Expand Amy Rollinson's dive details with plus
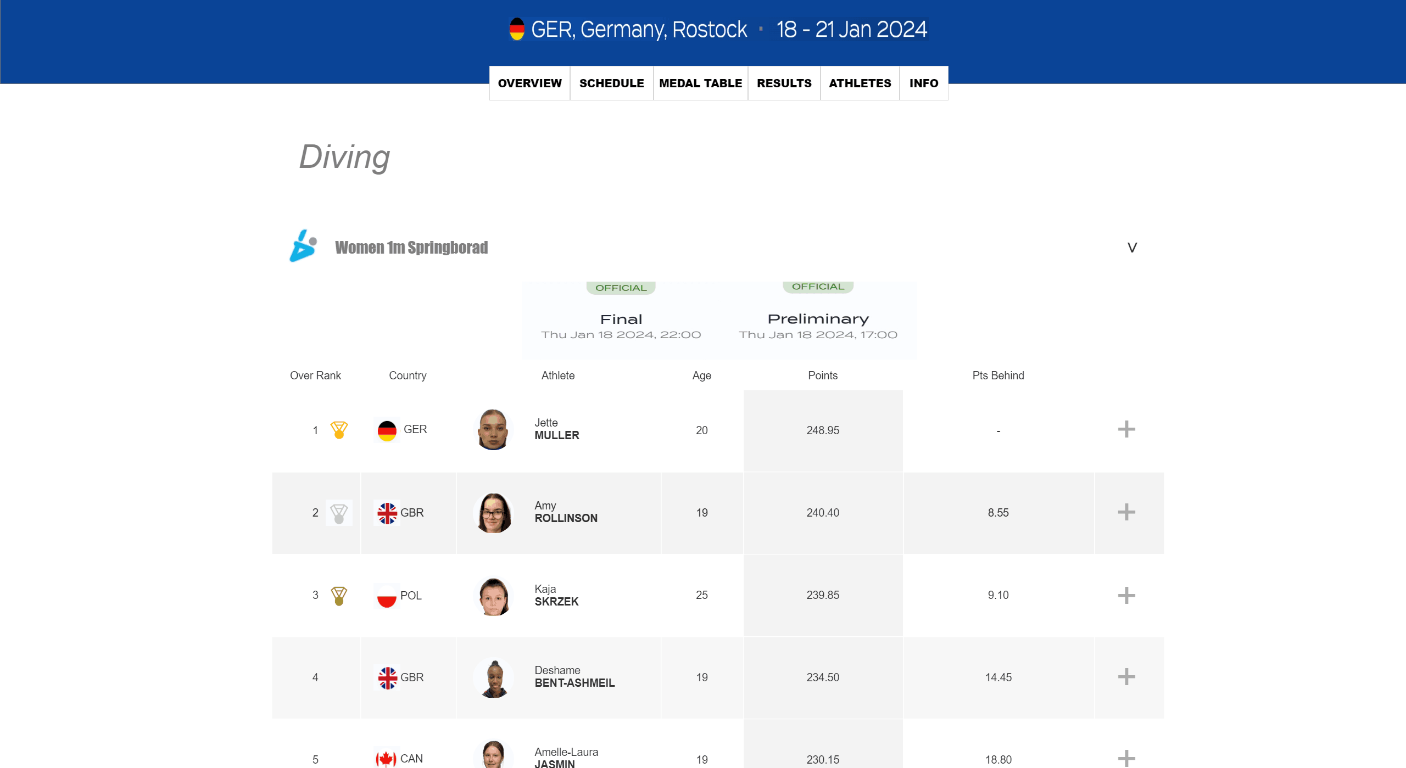The width and height of the screenshot is (1406, 768). (1126, 512)
